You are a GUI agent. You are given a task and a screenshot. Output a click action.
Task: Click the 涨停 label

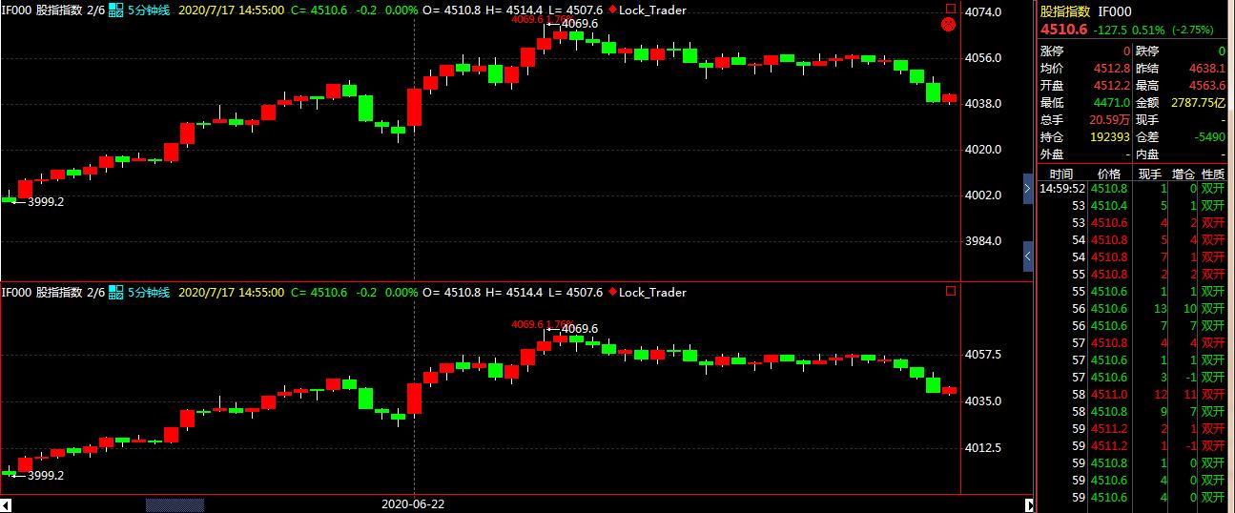[x=1052, y=51]
